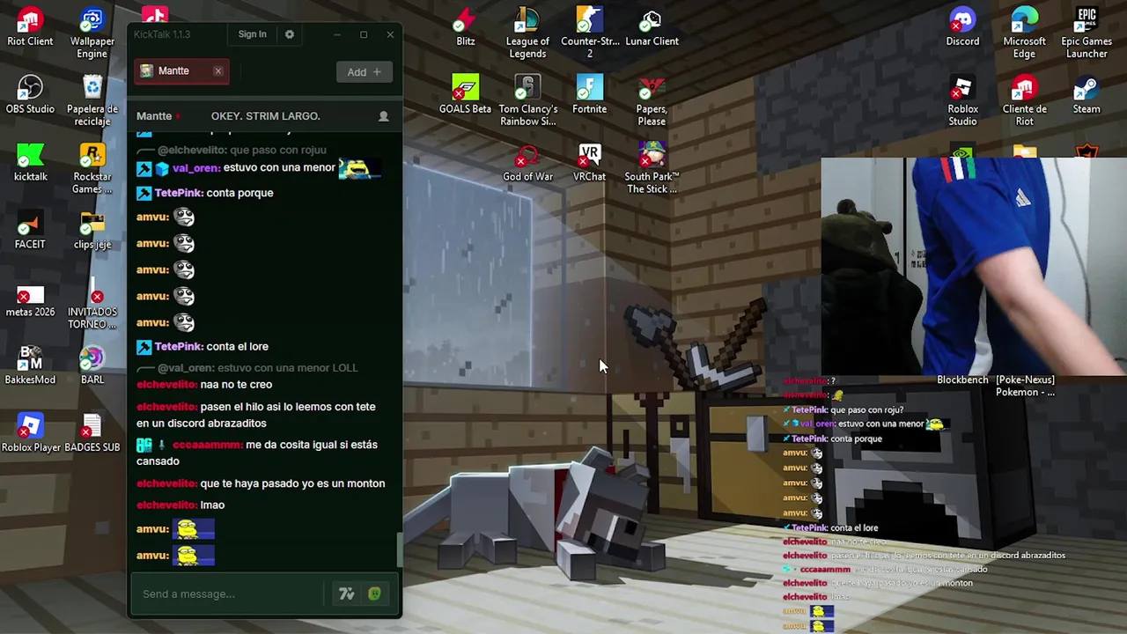Select the Roblox Studio shortcut

pos(962,100)
